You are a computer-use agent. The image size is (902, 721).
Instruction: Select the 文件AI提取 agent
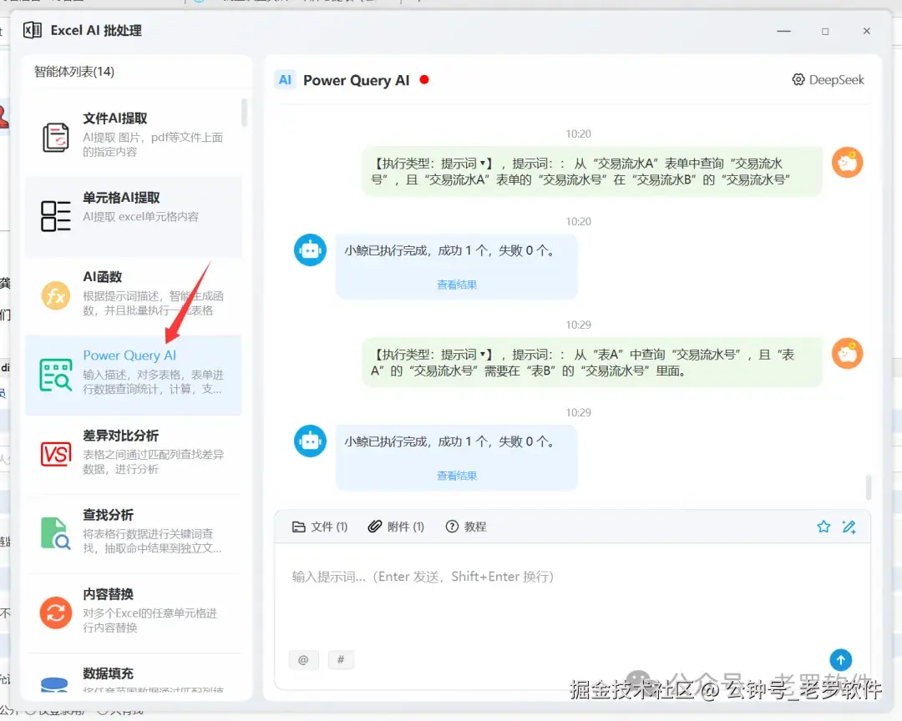[134, 136]
